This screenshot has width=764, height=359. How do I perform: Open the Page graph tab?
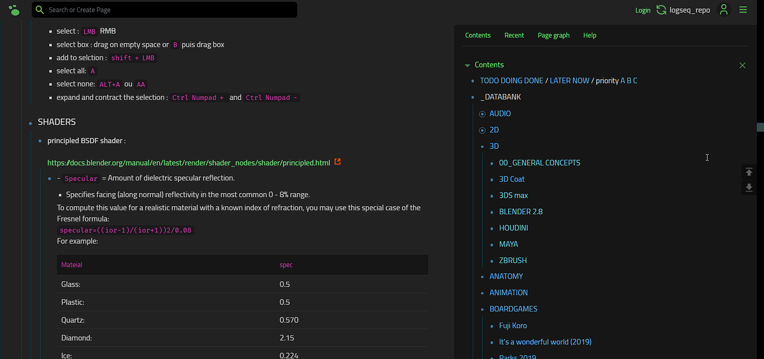(554, 35)
